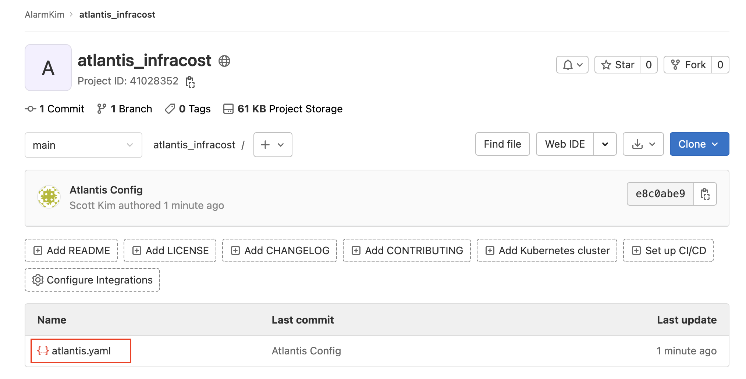Open the 0 Tags link
Viewport: 746px width, 379px height.
click(x=188, y=109)
